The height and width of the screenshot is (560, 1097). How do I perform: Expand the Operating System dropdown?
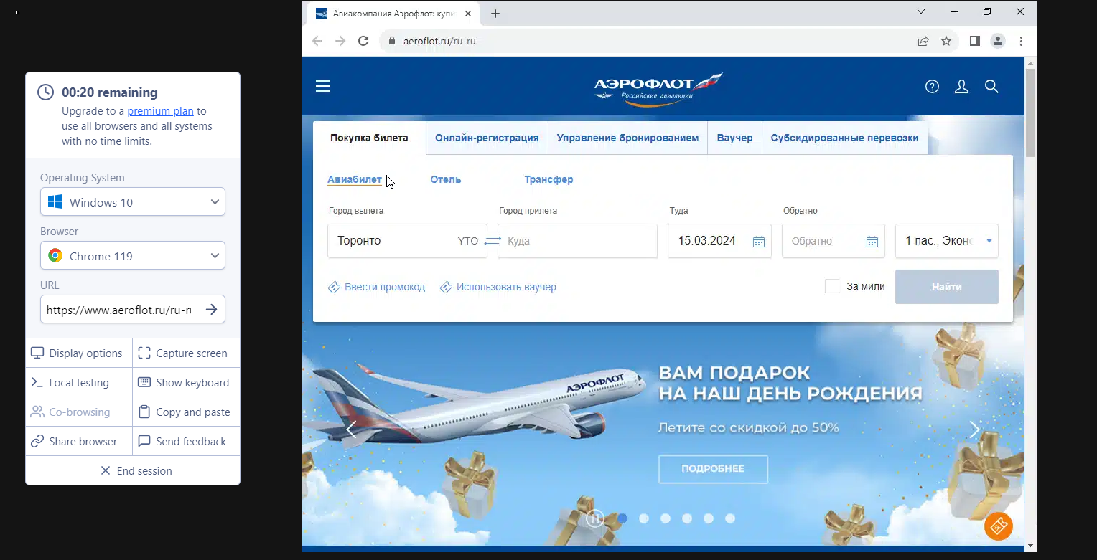(133, 202)
